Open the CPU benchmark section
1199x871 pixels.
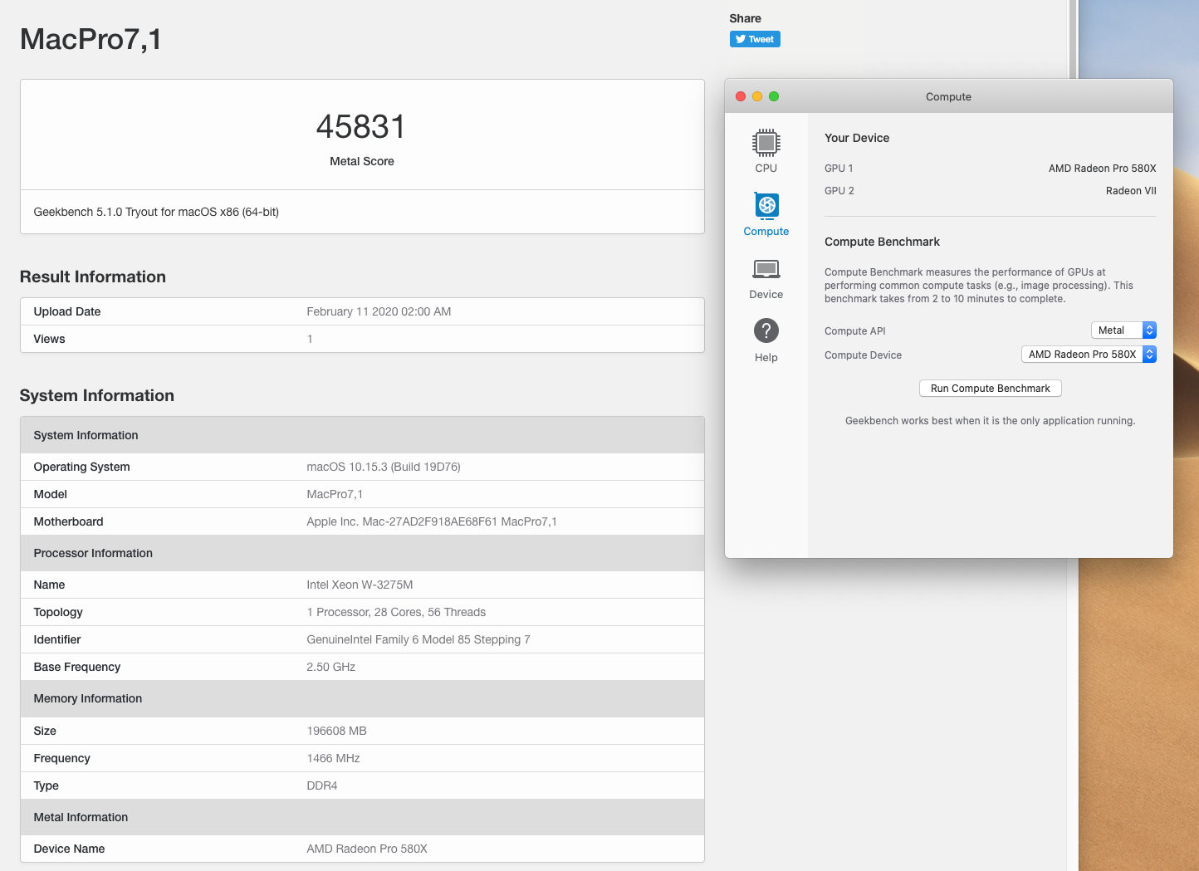(x=766, y=151)
